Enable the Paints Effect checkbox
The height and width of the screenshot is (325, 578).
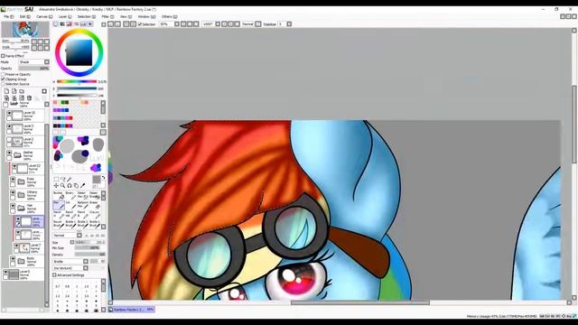point(3,56)
